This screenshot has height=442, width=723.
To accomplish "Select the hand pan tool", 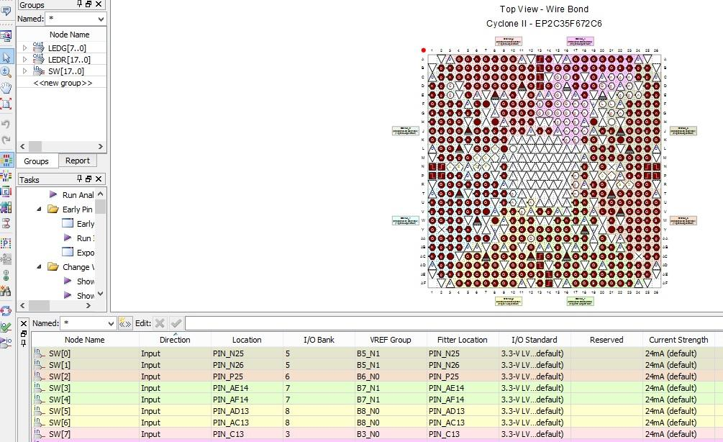I will [6, 87].
